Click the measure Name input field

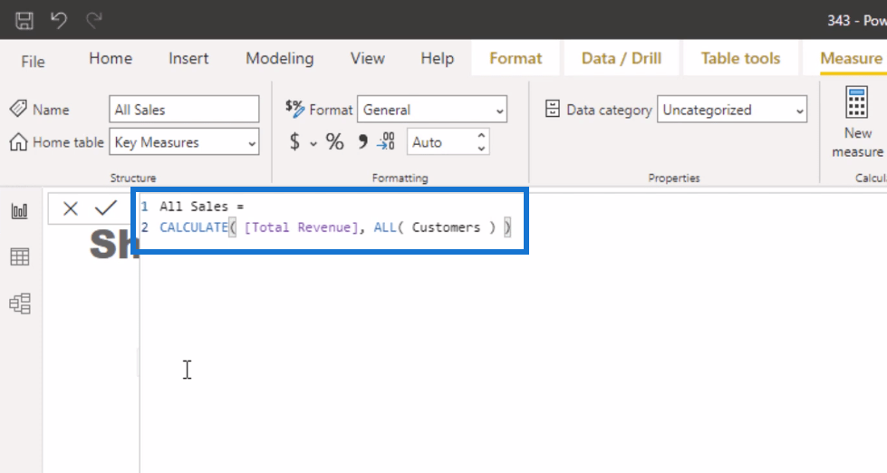(x=184, y=110)
